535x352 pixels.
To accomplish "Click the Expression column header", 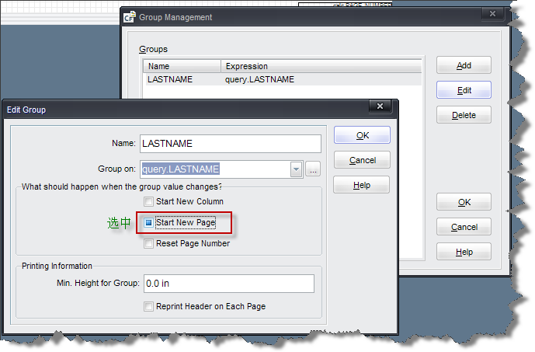I will (321, 66).
